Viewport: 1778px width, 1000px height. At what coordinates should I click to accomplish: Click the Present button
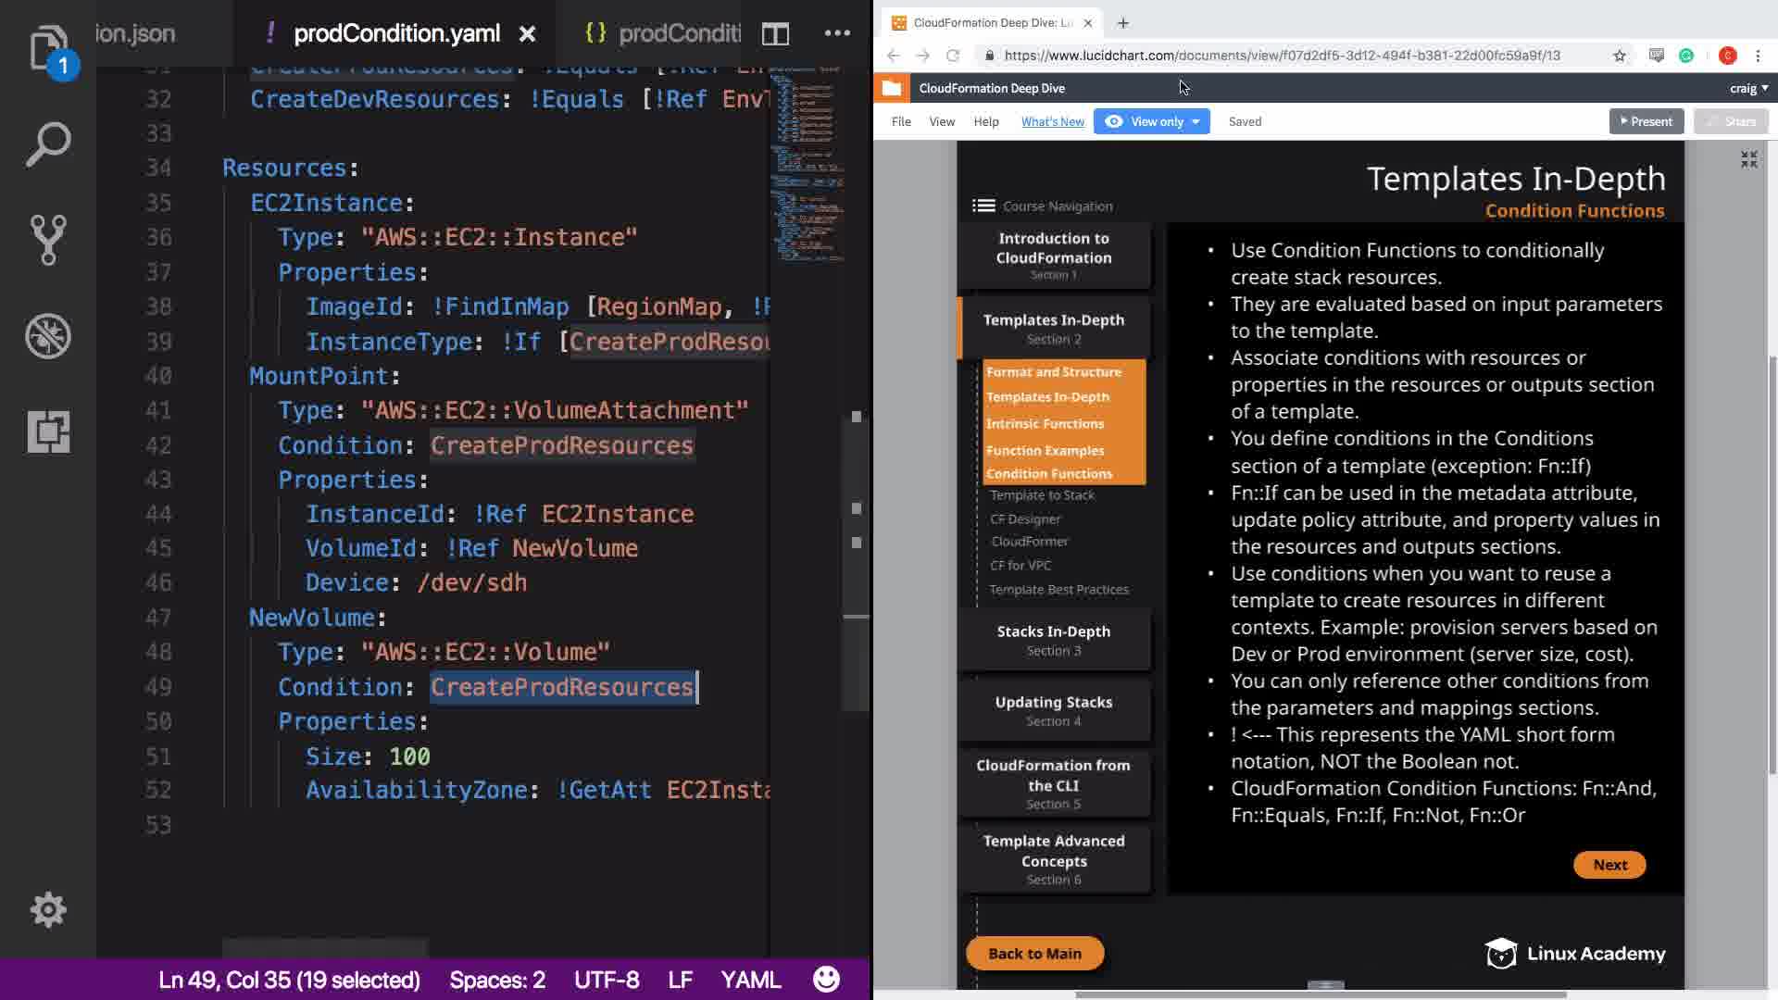(x=1646, y=121)
